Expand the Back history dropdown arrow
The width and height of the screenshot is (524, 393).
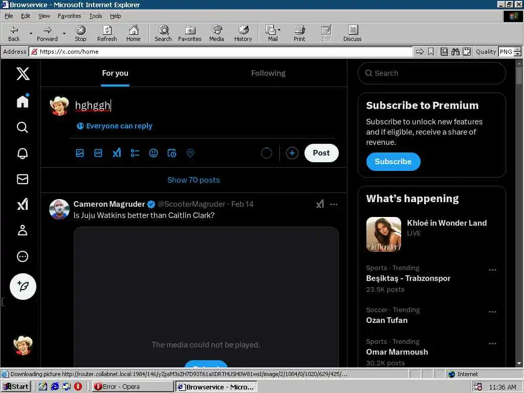click(x=31, y=33)
